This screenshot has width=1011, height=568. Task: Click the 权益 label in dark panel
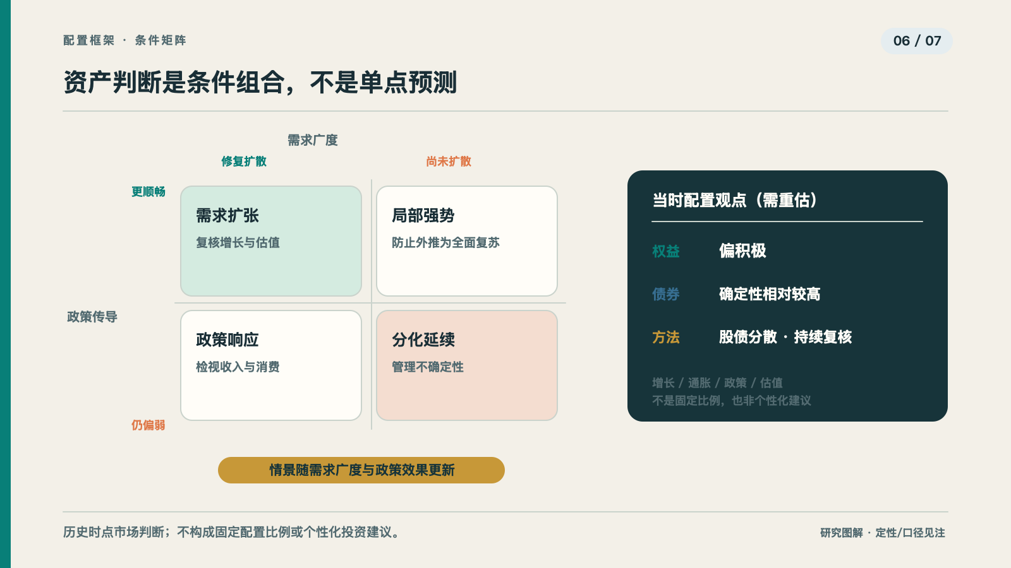[x=666, y=251]
